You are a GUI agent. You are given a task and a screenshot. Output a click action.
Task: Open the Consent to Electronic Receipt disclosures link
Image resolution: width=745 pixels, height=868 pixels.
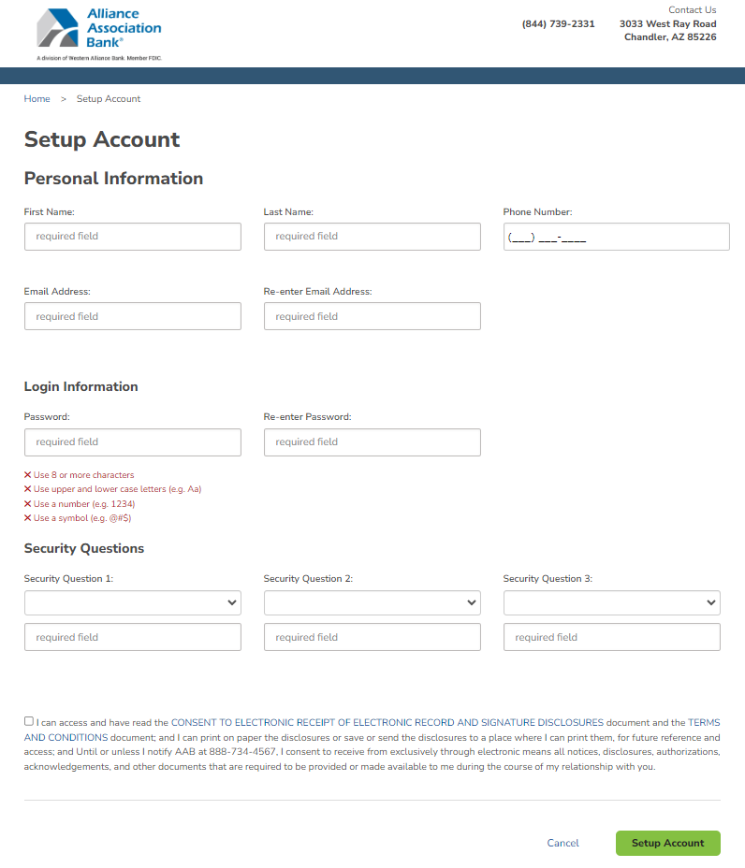point(387,723)
